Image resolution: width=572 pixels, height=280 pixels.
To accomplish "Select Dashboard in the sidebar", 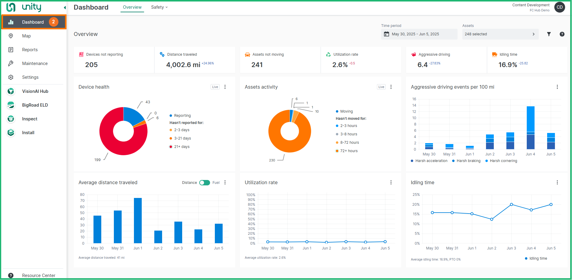I will click(x=33, y=22).
